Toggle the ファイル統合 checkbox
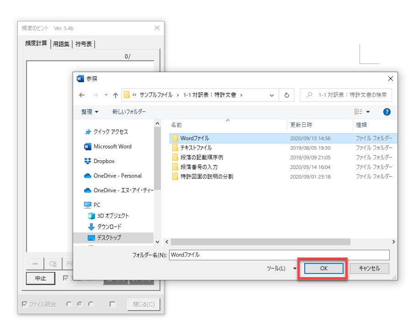 pyautogui.click(x=25, y=304)
